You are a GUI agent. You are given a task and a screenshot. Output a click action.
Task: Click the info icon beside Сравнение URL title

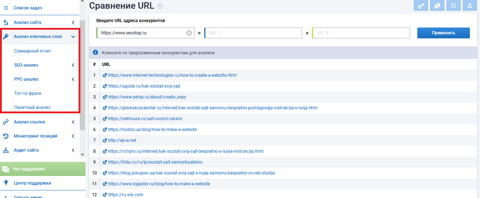coord(160,6)
